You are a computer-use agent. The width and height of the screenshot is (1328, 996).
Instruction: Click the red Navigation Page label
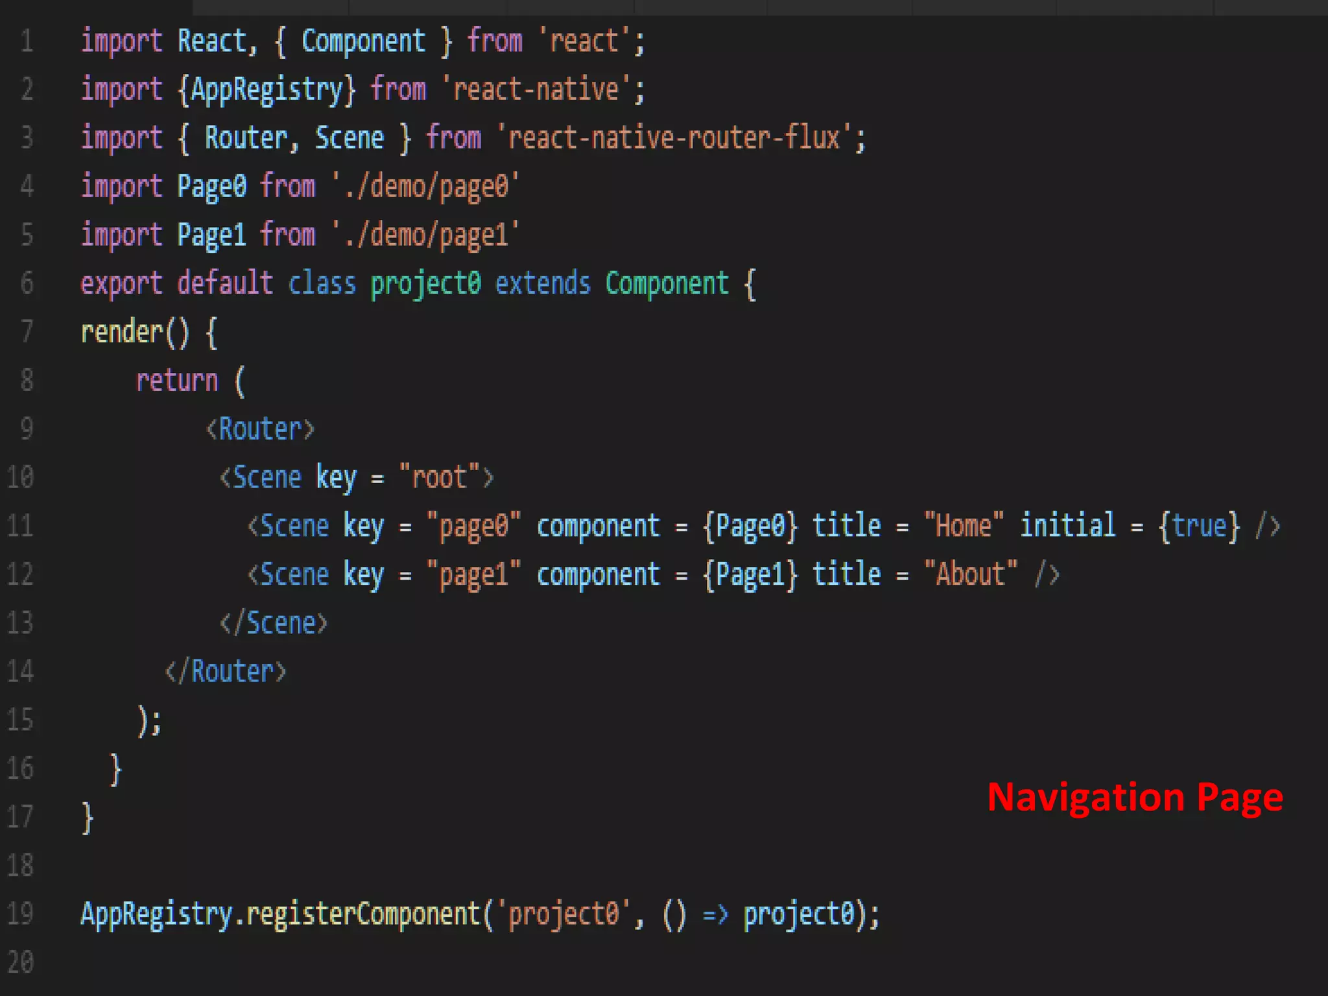pyautogui.click(x=1135, y=797)
